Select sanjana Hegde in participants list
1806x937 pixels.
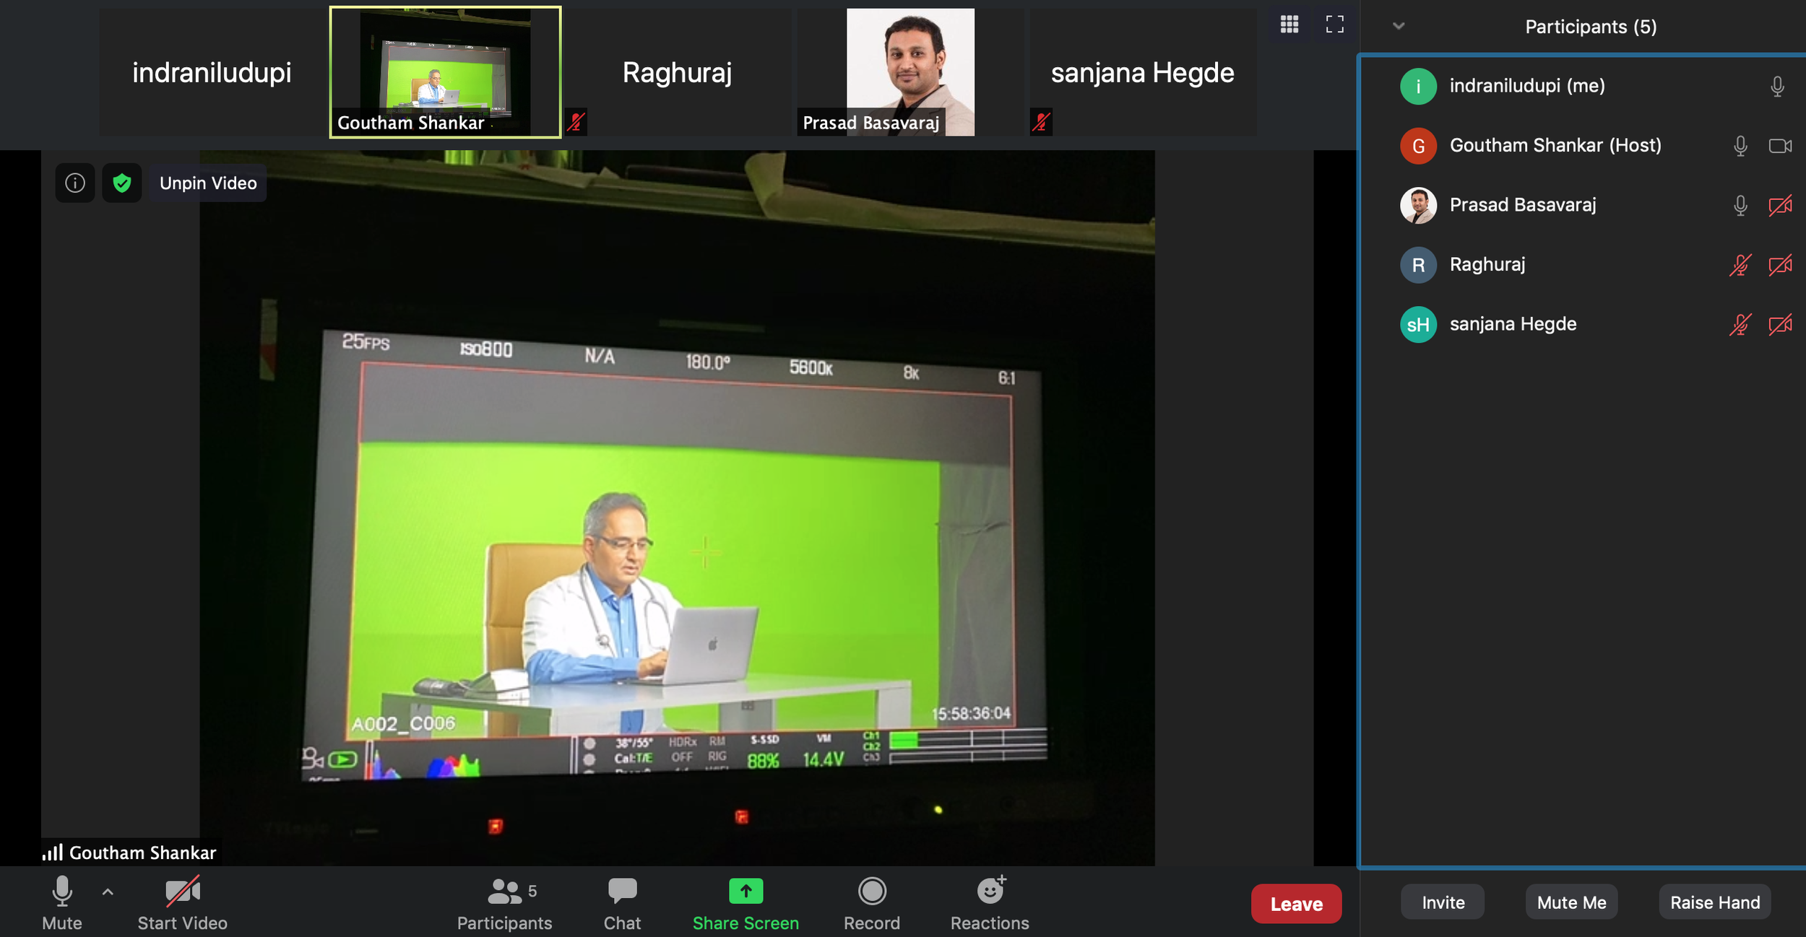[1513, 324]
